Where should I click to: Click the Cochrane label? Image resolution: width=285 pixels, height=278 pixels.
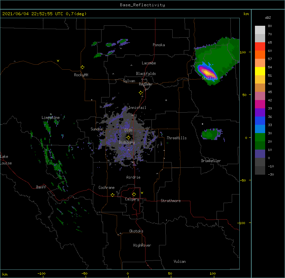coord(106,188)
